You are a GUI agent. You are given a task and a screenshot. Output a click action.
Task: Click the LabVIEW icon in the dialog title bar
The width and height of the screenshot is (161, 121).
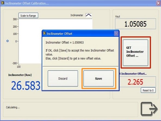coord(44,33)
